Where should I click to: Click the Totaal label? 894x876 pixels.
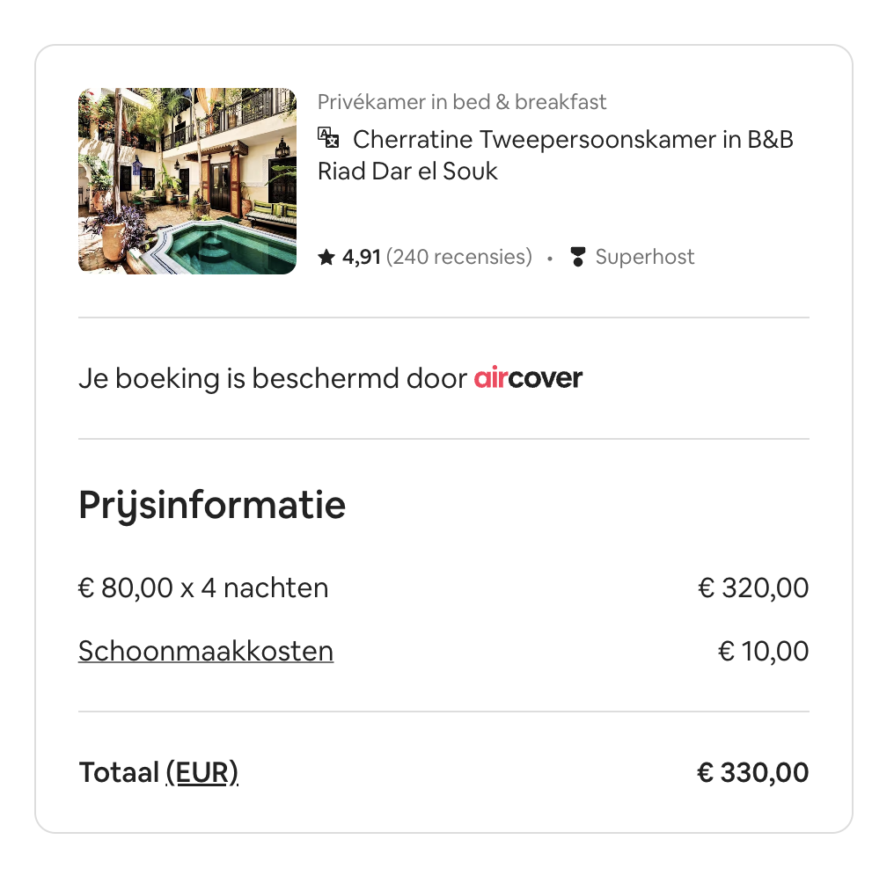click(x=119, y=772)
